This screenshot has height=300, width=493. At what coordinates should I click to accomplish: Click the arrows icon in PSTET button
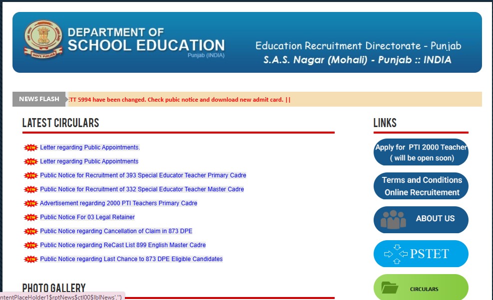(396, 254)
